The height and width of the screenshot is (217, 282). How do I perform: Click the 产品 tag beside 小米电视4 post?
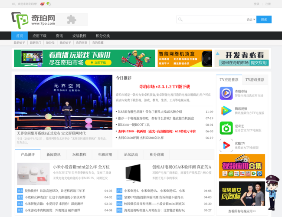(119, 191)
